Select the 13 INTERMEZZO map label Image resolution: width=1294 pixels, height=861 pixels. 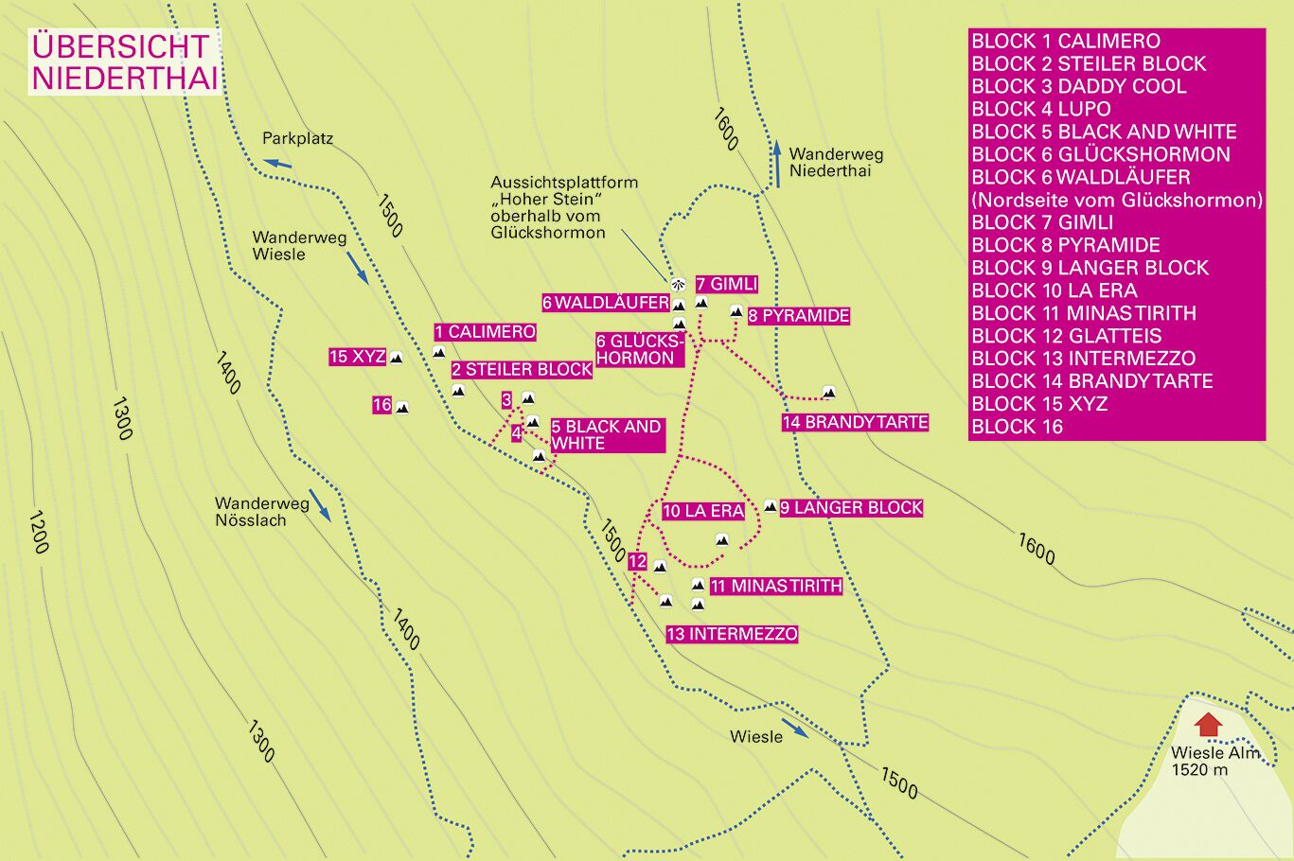pos(732,634)
